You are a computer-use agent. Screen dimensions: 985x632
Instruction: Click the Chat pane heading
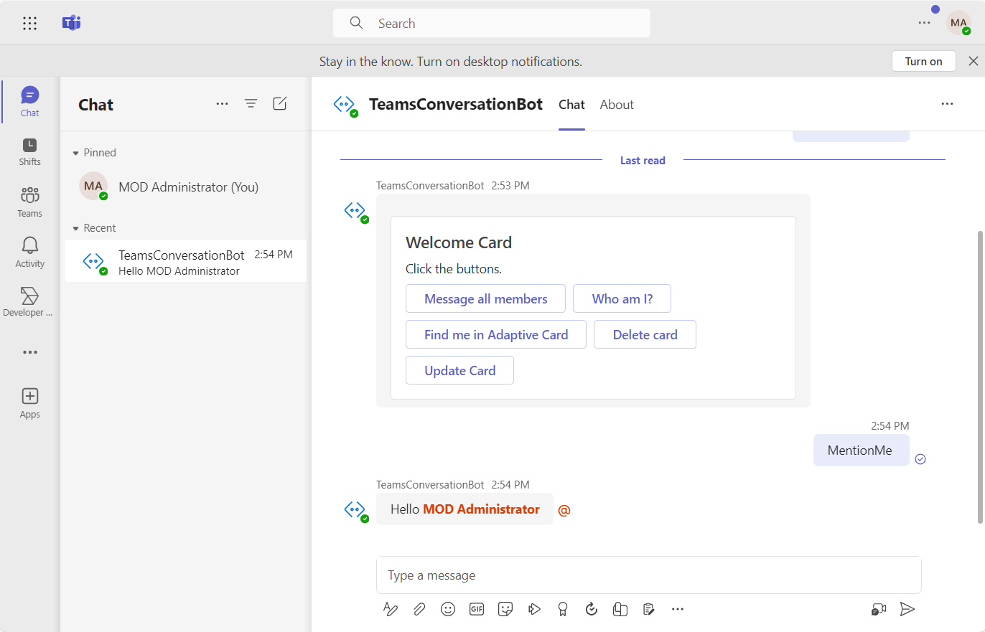tap(95, 105)
